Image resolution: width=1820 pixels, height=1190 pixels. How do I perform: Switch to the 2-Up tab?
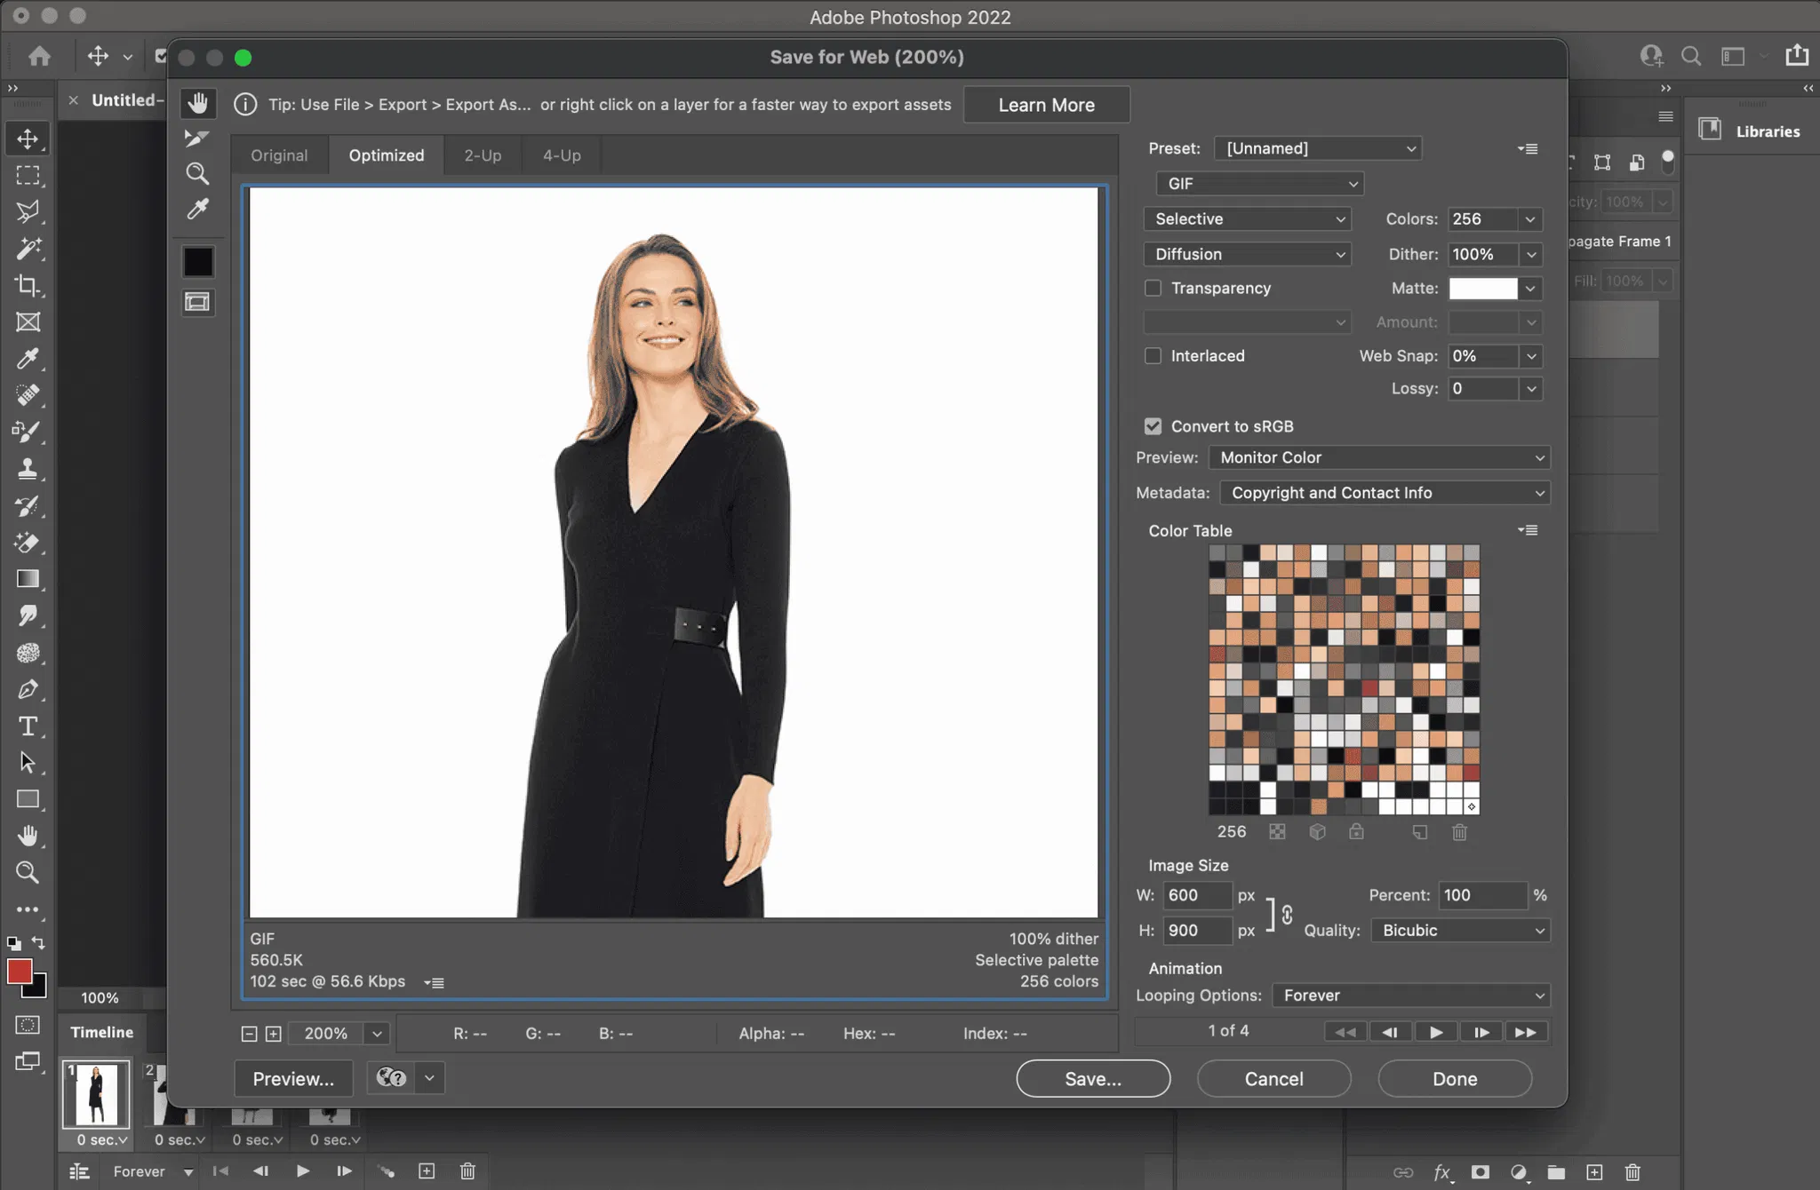pyautogui.click(x=483, y=155)
